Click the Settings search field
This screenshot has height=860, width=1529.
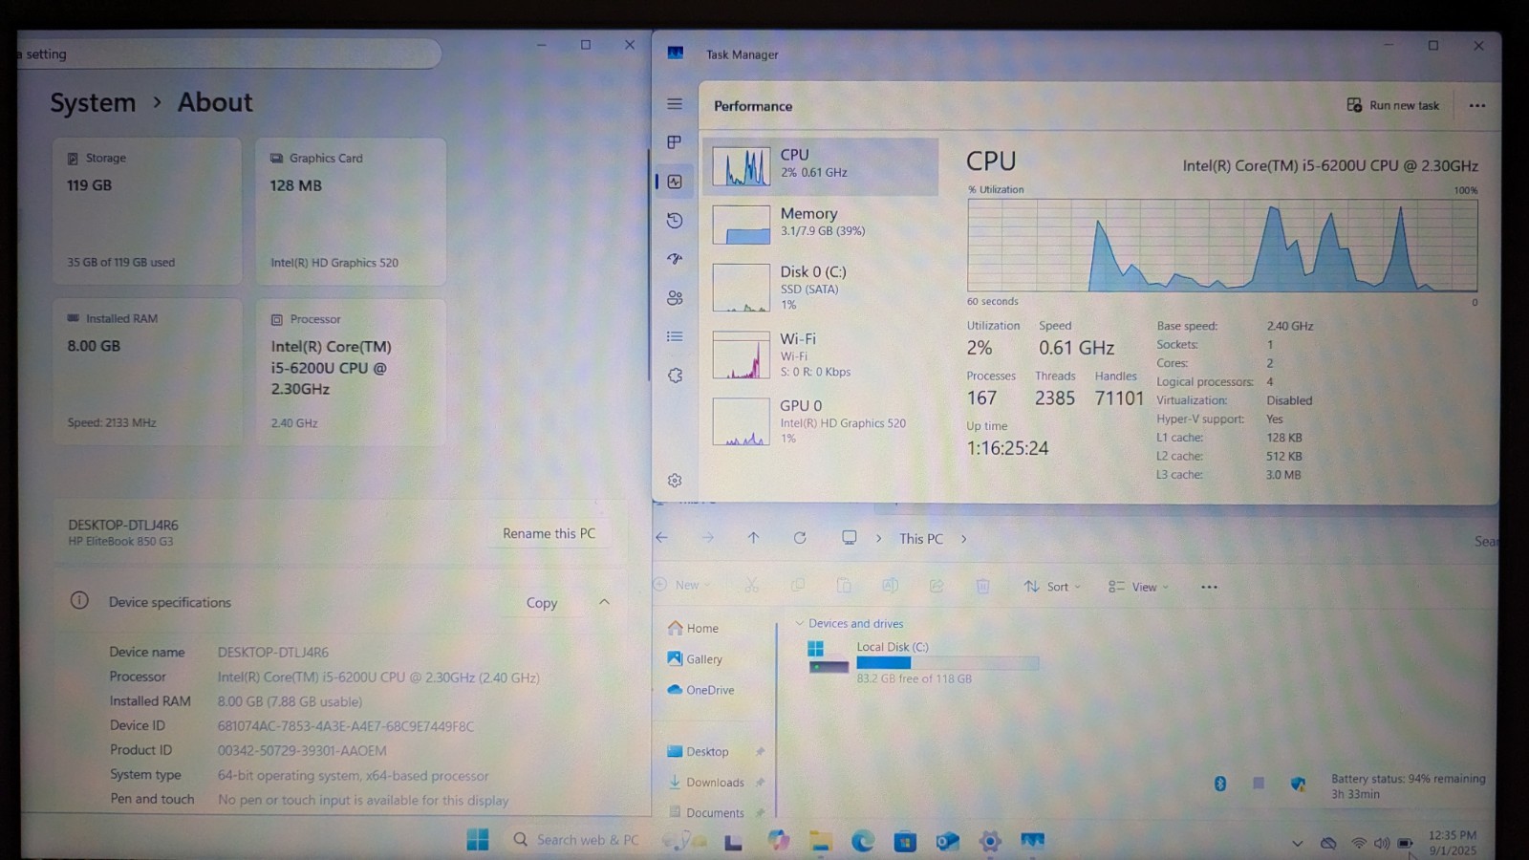227,54
